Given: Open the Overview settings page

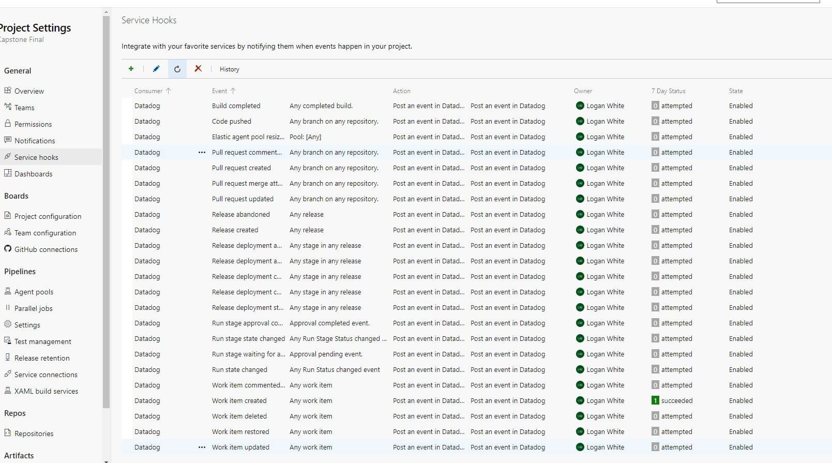Looking at the screenshot, I should coord(29,91).
